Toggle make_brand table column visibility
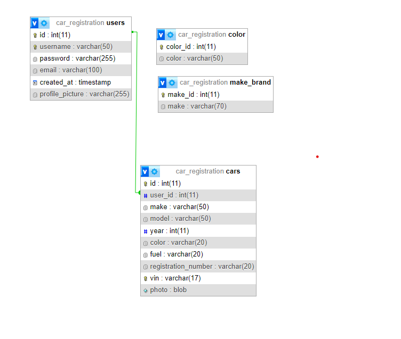This screenshot has width=401, height=339. click(163, 82)
